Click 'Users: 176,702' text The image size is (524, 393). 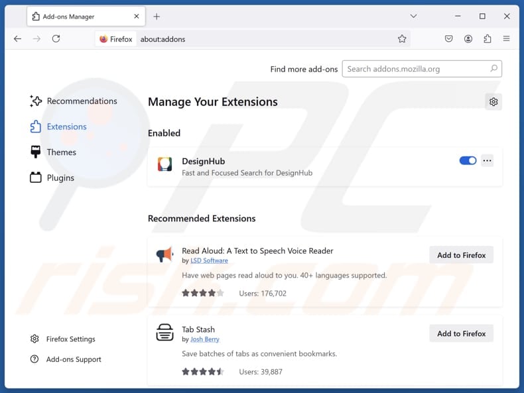(x=263, y=294)
